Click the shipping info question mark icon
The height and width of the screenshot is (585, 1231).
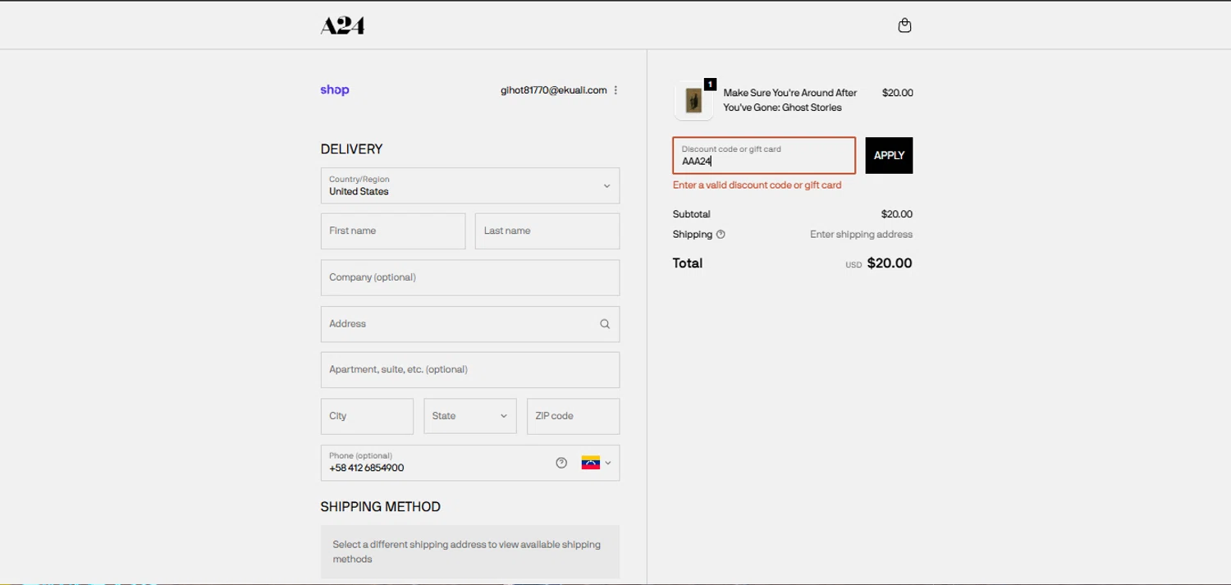click(721, 235)
